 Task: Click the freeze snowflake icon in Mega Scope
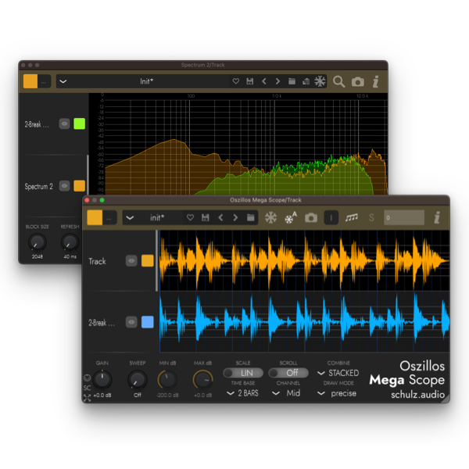point(271,217)
